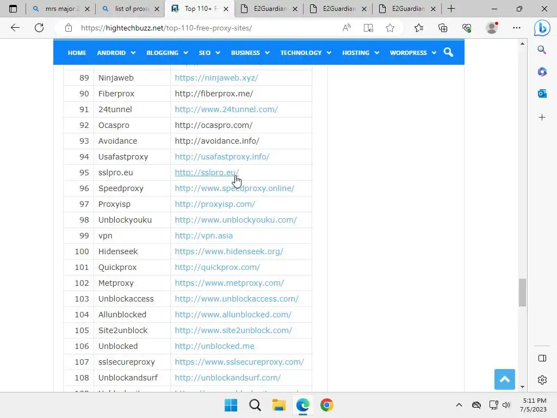Open the sslsecureproxy.com link
This screenshot has height=418, width=557.
(x=239, y=362)
